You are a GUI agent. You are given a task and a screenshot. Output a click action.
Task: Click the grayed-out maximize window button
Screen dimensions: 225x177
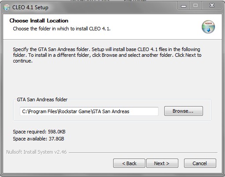195,6
